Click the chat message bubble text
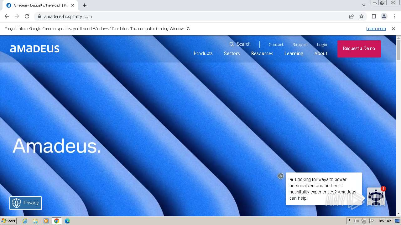This screenshot has height=225, width=401. click(323, 189)
